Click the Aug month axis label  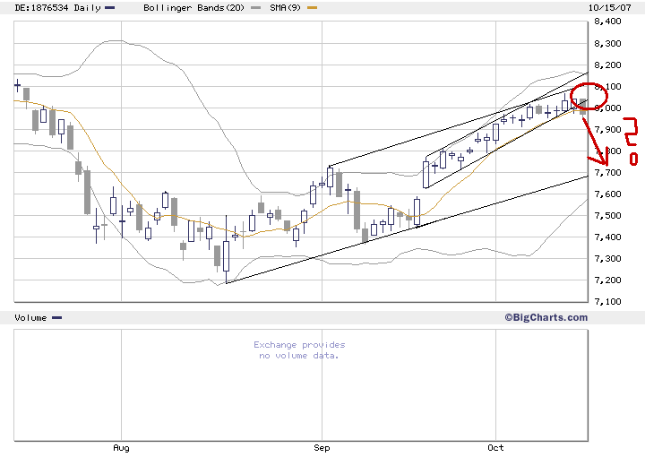pyautogui.click(x=121, y=448)
